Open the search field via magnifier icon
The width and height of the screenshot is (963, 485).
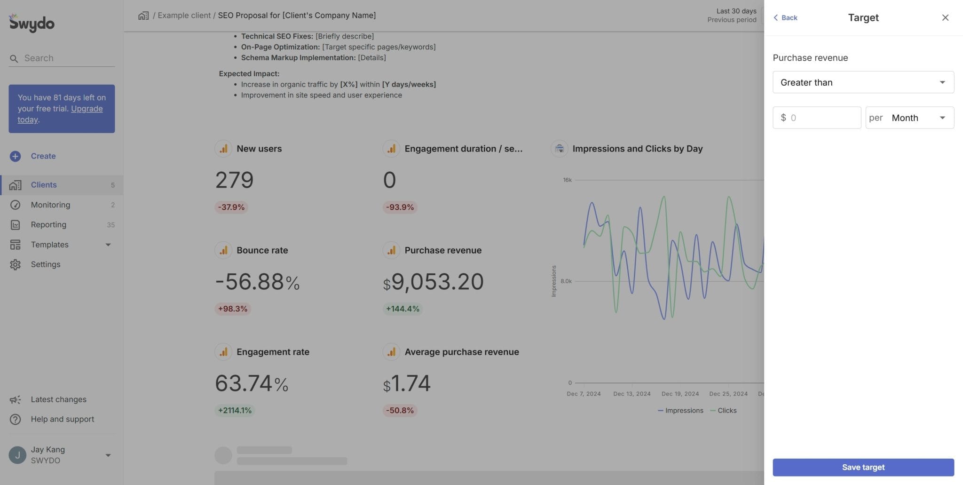point(15,58)
